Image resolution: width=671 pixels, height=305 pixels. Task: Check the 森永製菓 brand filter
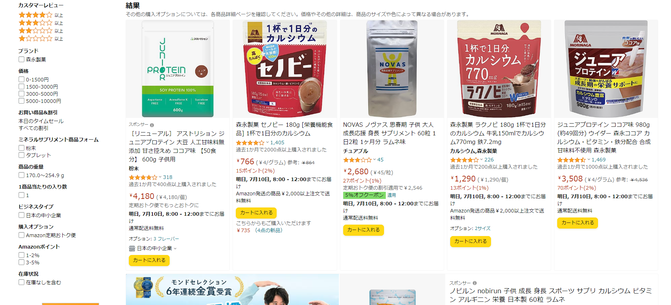point(21,59)
